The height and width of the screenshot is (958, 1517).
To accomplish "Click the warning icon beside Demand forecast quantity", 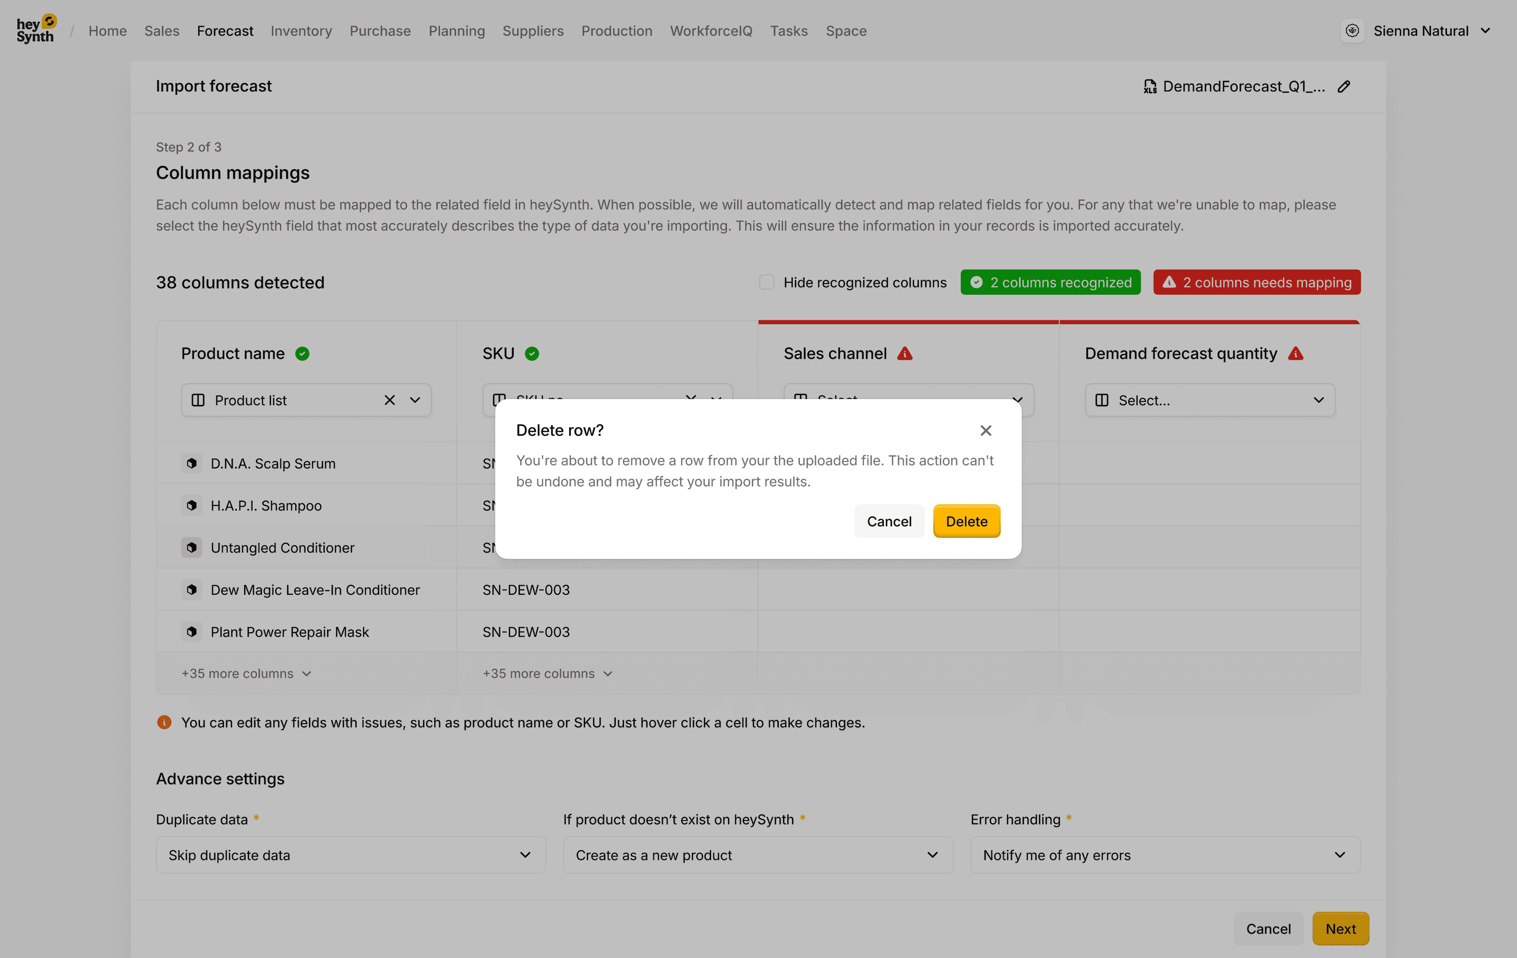I will [1295, 353].
